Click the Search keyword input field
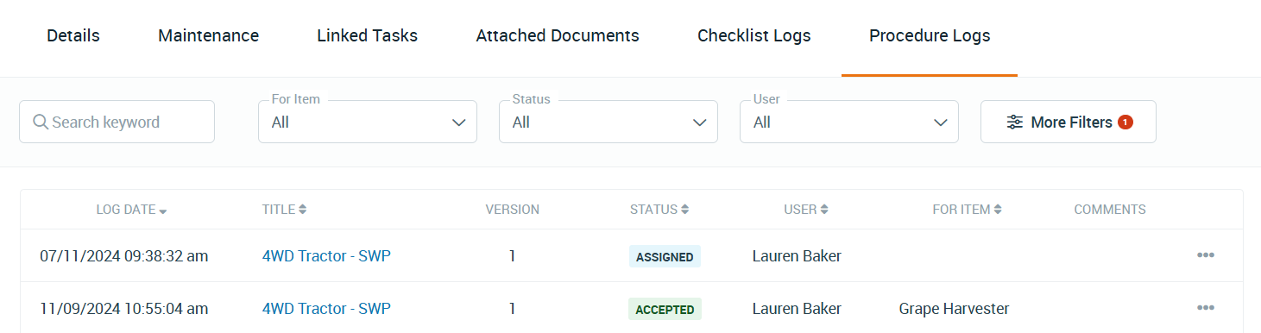 click(117, 122)
